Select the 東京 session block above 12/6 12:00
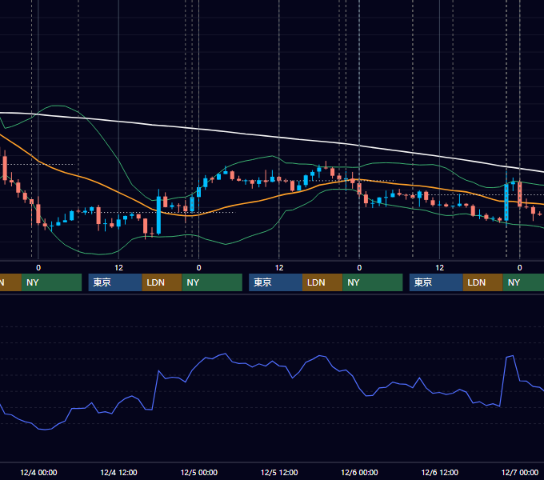This screenshot has width=544, height=480. pyautogui.click(x=436, y=282)
